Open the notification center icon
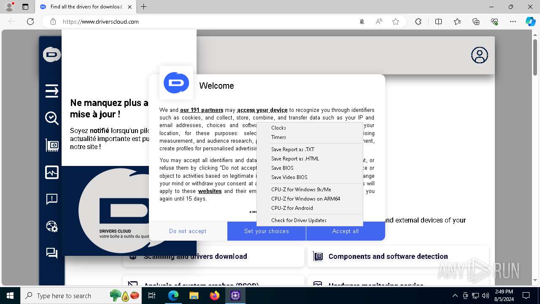Viewport: 540px width, 304px height. tap(526, 296)
